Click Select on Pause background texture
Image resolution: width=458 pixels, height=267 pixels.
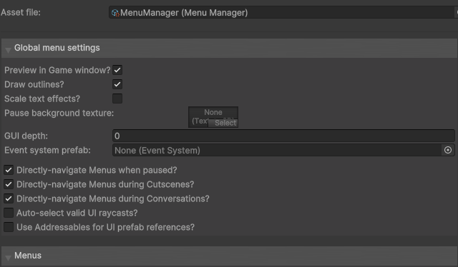click(223, 123)
